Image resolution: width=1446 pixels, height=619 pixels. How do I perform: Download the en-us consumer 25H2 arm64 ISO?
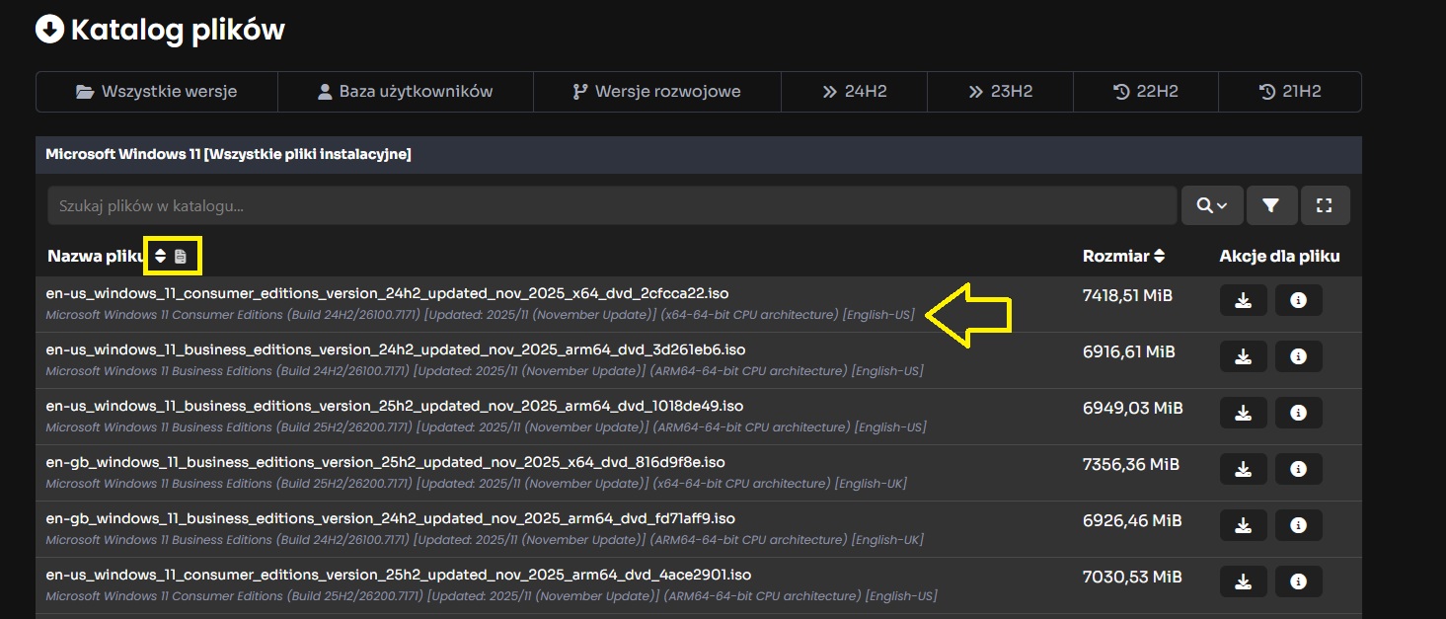point(1244,581)
